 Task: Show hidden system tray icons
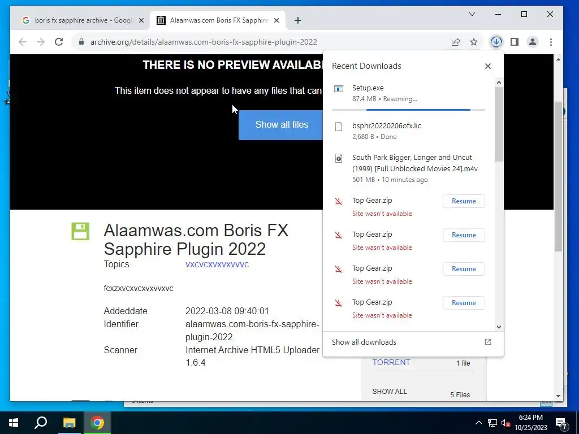478,423
